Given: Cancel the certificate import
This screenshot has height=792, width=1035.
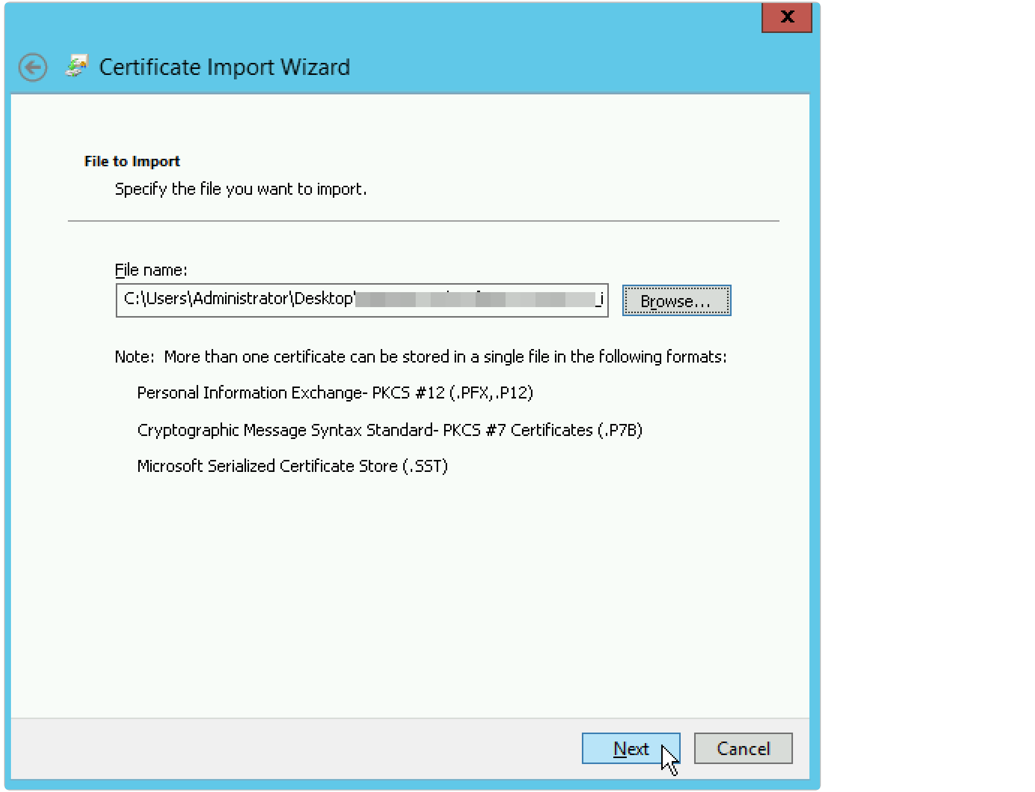Looking at the screenshot, I should click(x=743, y=749).
